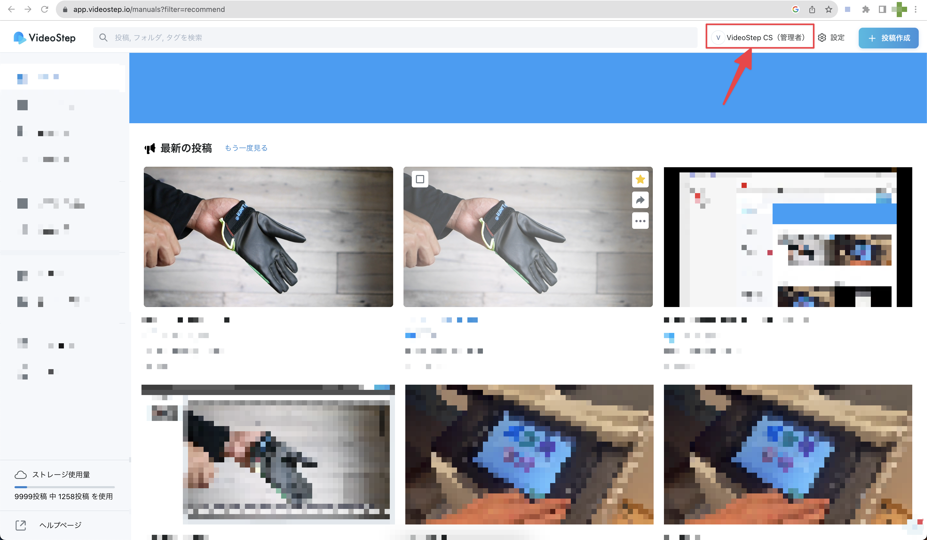This screenshot has height=540, width=927.
Task: Click the VideoStep logo
Action: click(44, 38)
